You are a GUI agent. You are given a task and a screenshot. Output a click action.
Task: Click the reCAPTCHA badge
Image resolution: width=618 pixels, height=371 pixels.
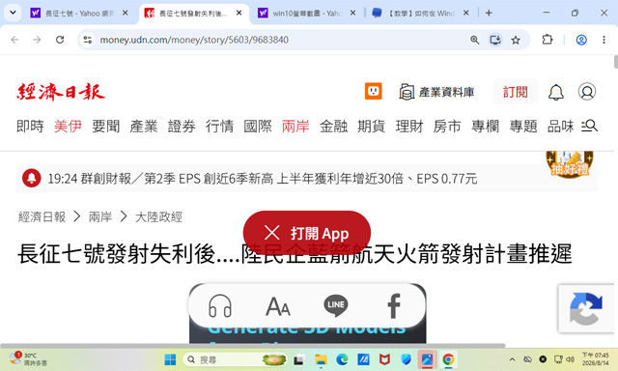[586, 309]
